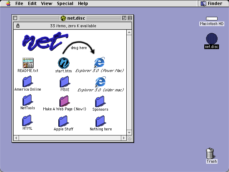
Task: Open the View menu
Action: (x=47, y=3)
